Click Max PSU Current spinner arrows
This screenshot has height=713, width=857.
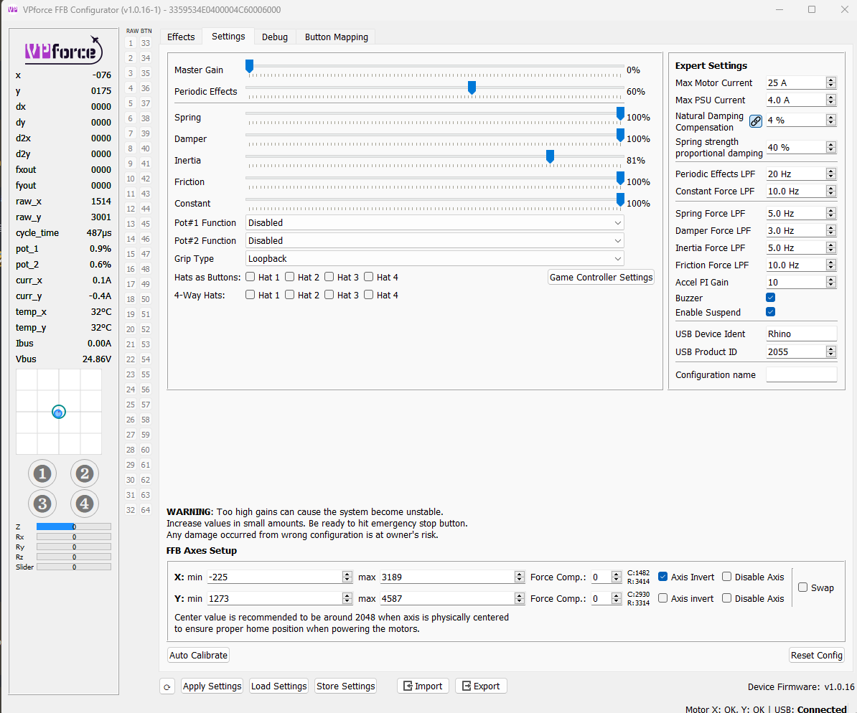click(x=831, y=100)
